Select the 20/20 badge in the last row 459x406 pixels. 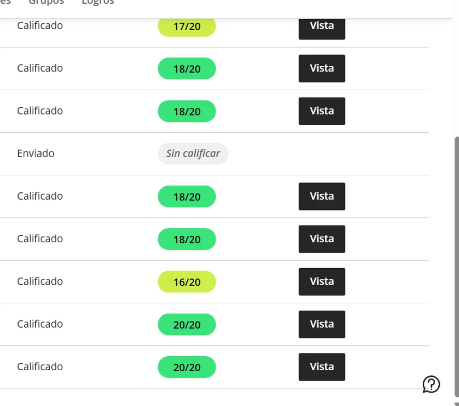(x=187, y=367)
